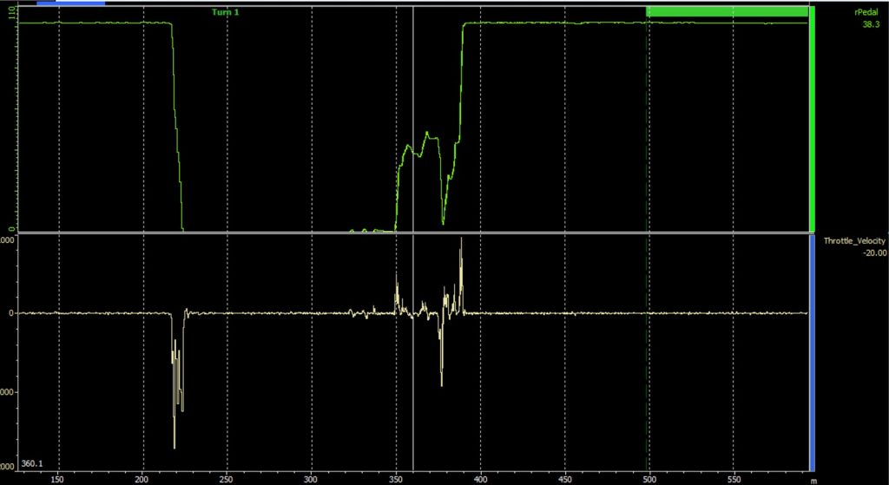Click the green section bar at top right
Screen dimensions: 889x485
coord(727,10)
